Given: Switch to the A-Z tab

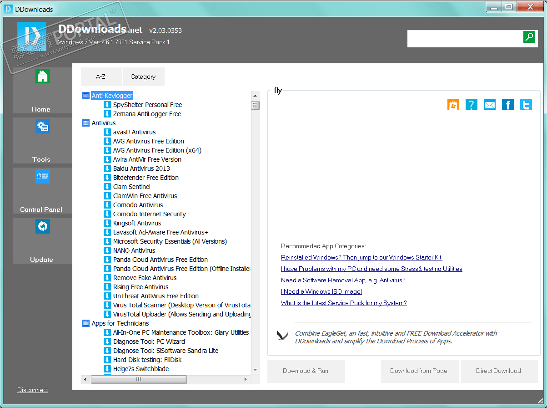Looking at the screenshot, I should click(101, 76).
